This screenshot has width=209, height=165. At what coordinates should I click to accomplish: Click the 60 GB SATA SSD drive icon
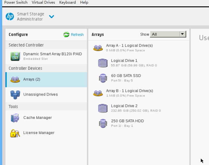tap(103, 78)
